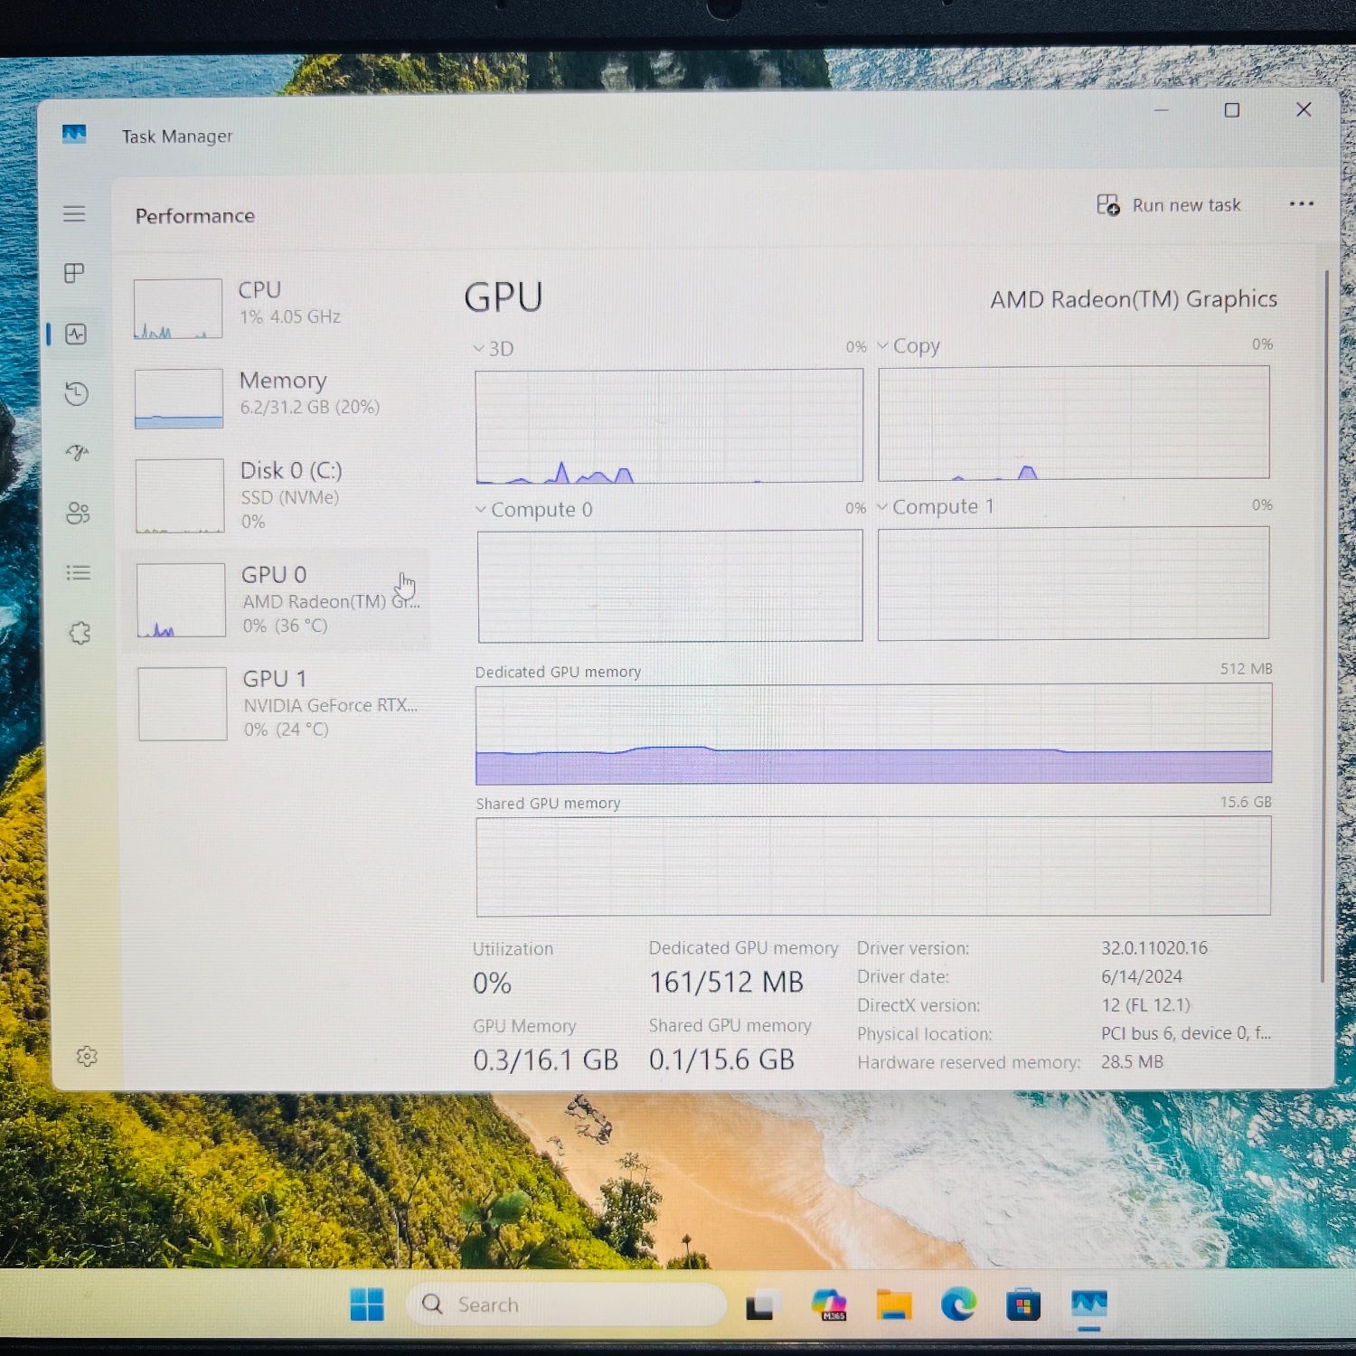Screen dimensions: 1356x1356
Task: Open the Start menu
Action: click(x=366, y=1304)
